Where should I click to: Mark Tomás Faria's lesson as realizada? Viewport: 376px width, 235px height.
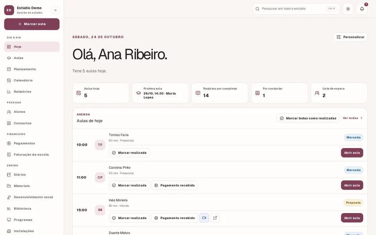pyautogui.click(x=129, y=153)
